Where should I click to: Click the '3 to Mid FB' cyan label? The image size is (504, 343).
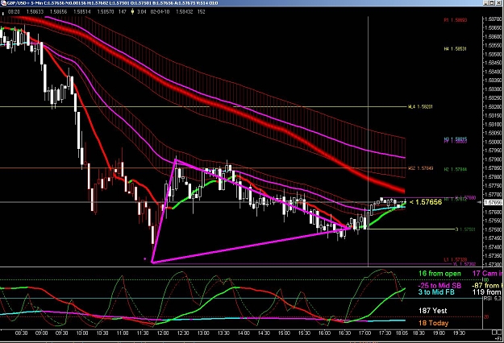coord(436,292)
